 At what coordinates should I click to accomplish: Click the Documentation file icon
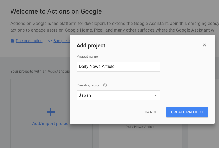click(13, 41)
